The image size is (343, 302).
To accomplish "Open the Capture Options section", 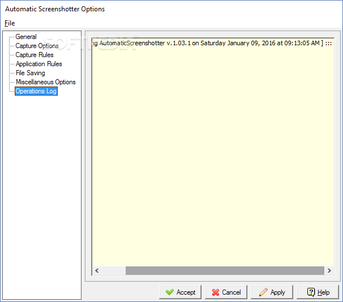I will point(37,46).
